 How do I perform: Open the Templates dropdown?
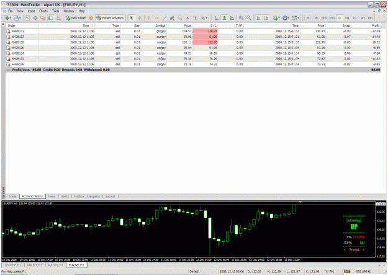point(296,18)
